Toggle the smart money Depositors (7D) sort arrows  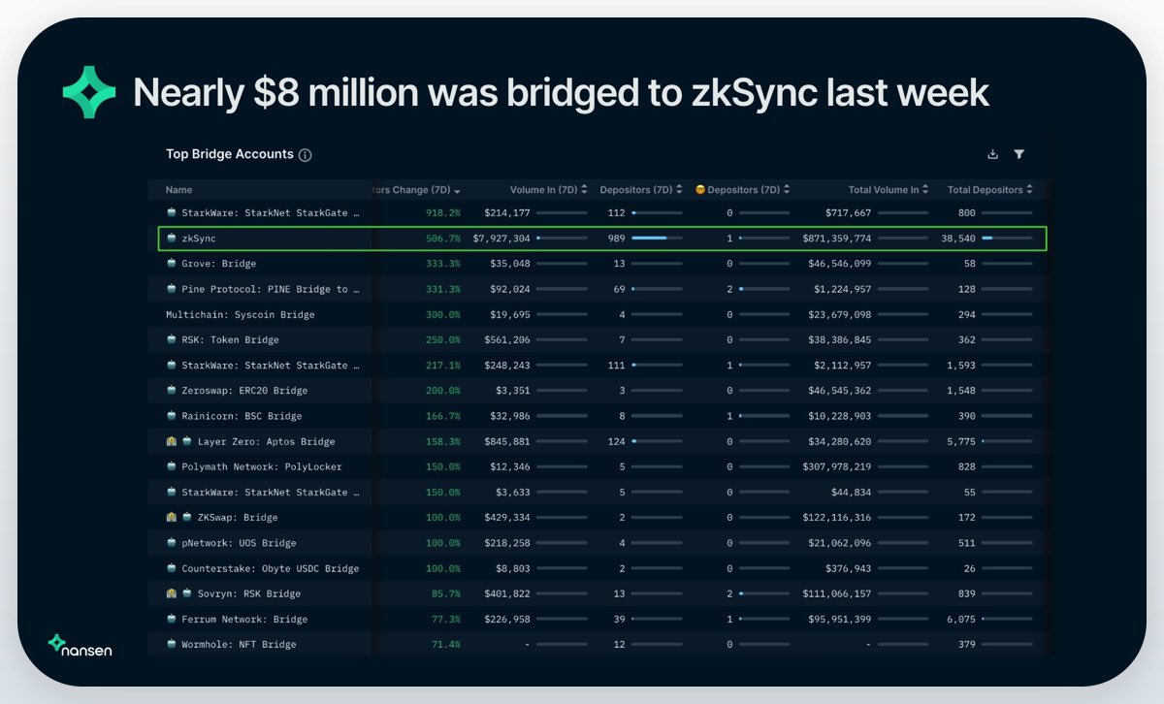[787, 189]
